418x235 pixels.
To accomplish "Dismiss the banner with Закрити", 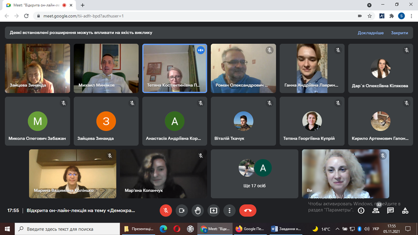I will (x=399, y=33).
